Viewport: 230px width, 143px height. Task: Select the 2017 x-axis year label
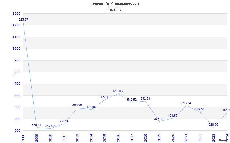coord(132,138)
